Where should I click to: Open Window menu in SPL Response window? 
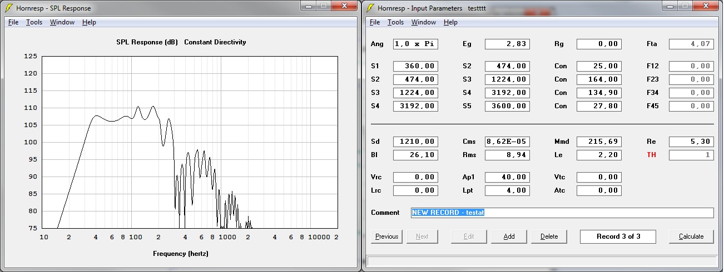click(62, 22)
